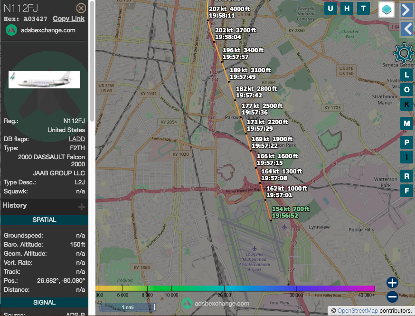This screenshot has height=316, width=415.
Task: Select the 154 kt 700 ft track label
Action: pyautogui.click(x=291, y=212)
